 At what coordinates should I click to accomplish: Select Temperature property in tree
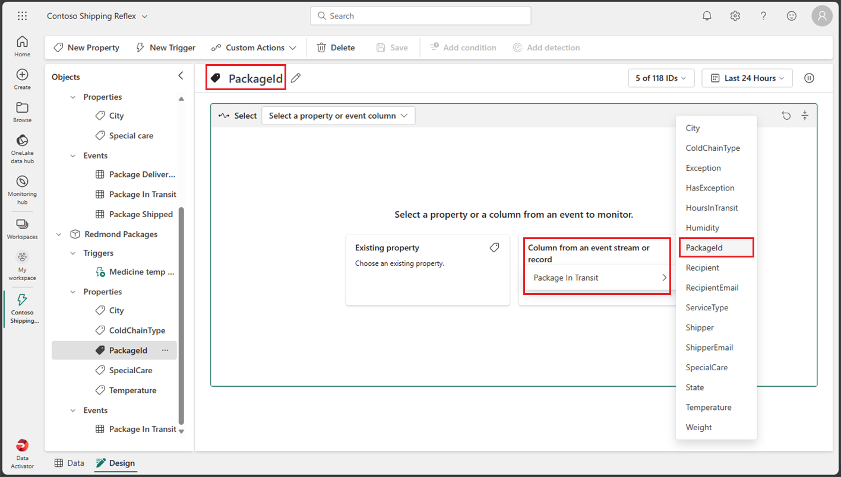tap(126, 390)
